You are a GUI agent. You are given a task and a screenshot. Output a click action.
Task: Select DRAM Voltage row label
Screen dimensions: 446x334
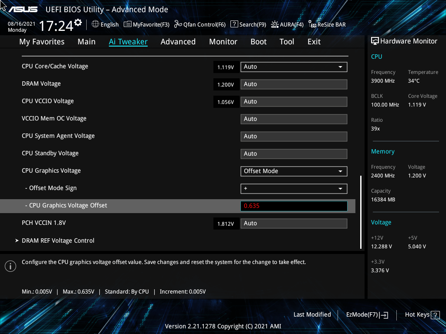41,84
